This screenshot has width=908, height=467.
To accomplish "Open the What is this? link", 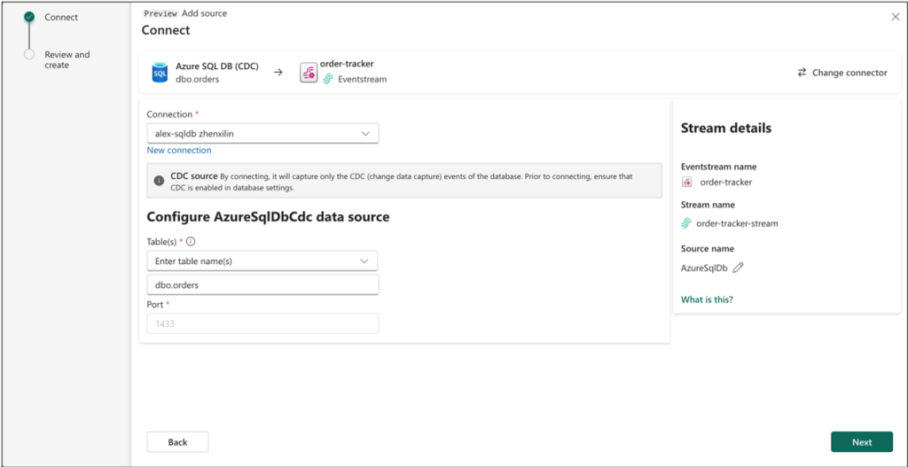I will [707, 300].
